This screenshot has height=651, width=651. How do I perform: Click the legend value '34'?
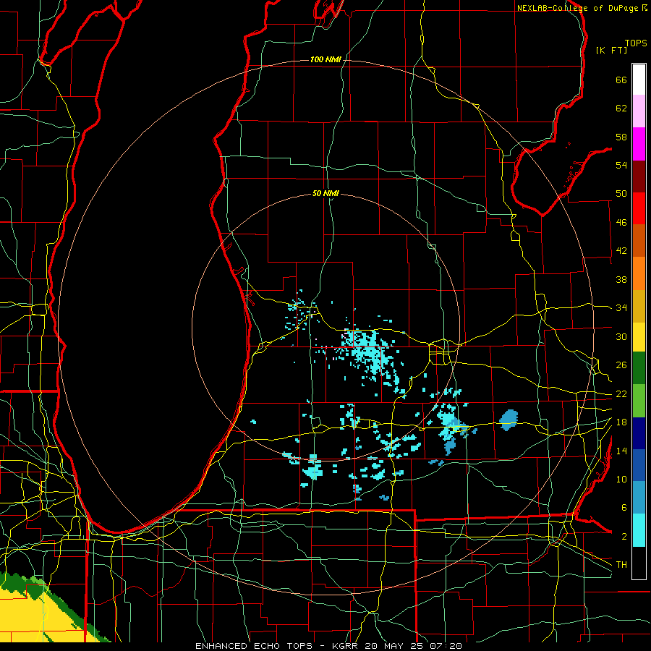[621, 308]
